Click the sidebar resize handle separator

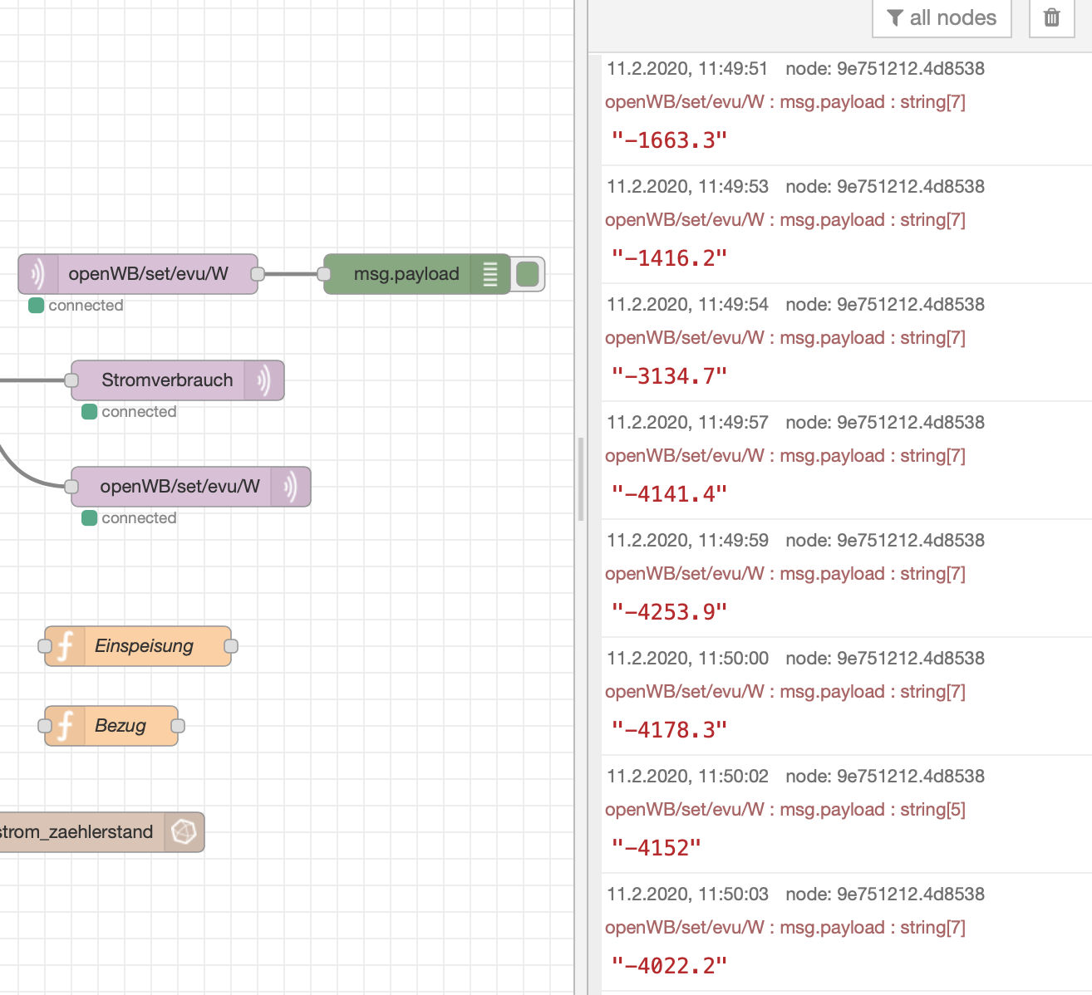click(580, 479)
